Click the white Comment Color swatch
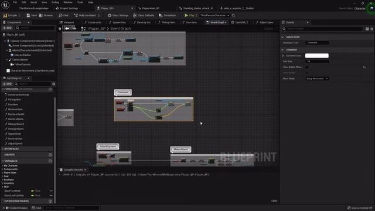Image resolution: width=375 pixels, height=211 pixels. (x=316, y=56)
